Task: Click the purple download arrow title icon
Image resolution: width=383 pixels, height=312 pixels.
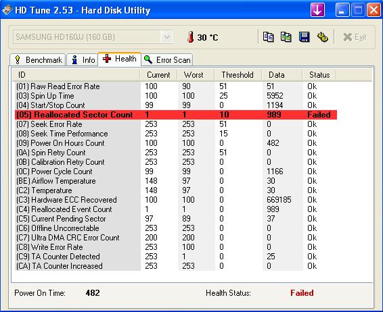Action: click(317, 10)
